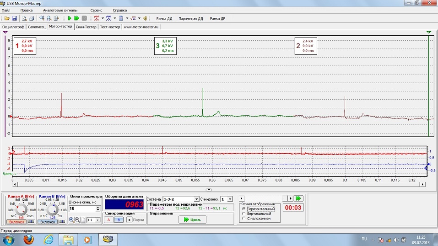This screenshot has width=438, height=246.
Task: Click green double-arrow button beside frame scrollbar
Action: pos(298,198)
